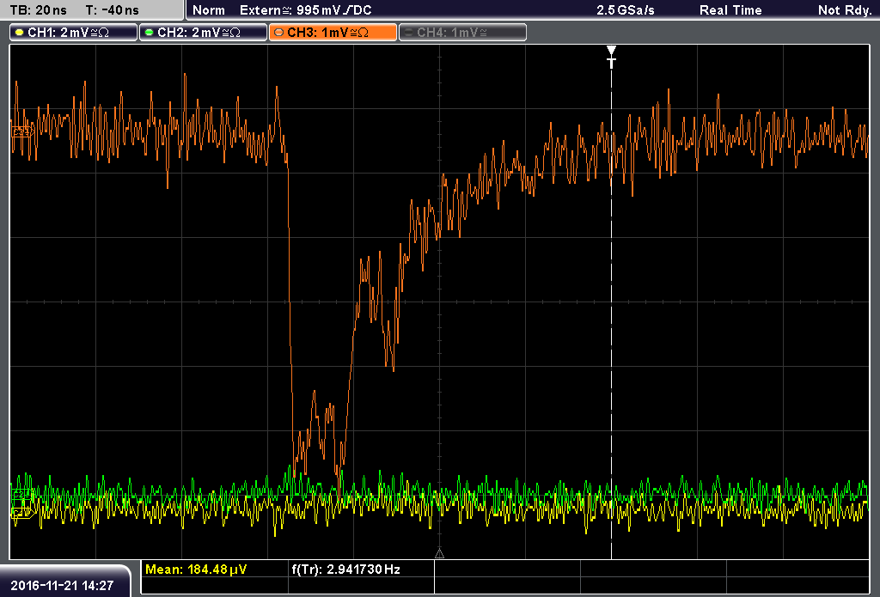880x597 pixels.
Task: Click the Mean: 184.48 µV measurement readout
Action: click(196, 570)
